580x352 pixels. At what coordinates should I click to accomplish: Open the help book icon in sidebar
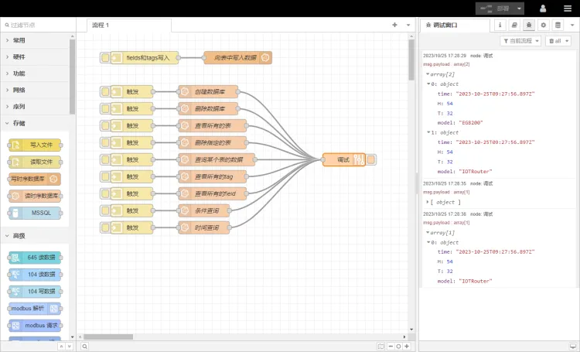pos(515,25)
